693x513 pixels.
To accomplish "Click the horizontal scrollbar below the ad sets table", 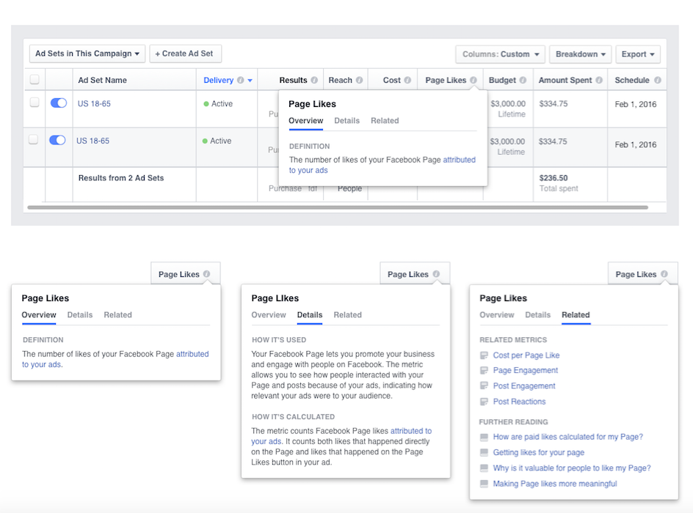I will click(x=338, y=208).
